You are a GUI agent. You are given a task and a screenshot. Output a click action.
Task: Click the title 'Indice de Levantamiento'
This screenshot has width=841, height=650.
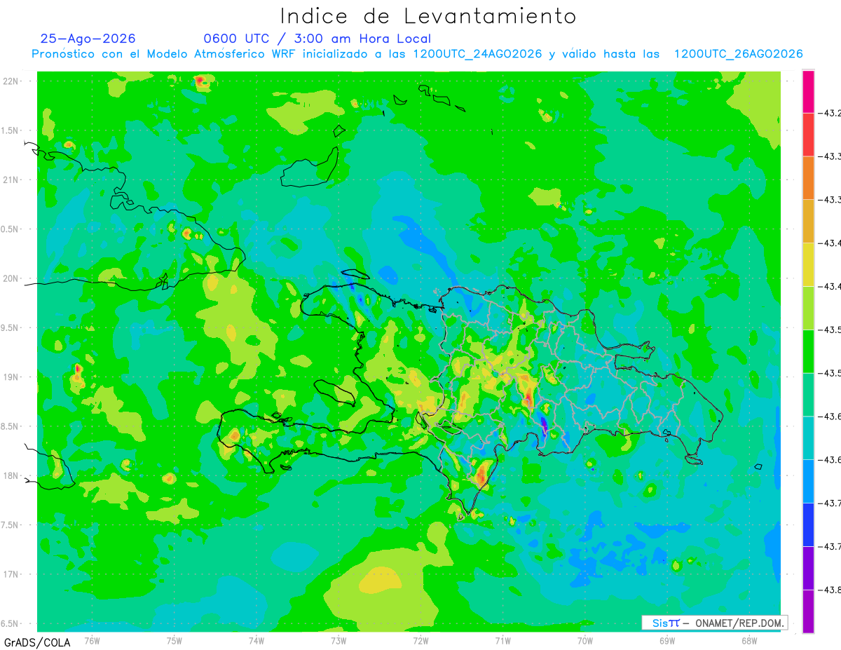pyautogui.click(x=428, y=16)
